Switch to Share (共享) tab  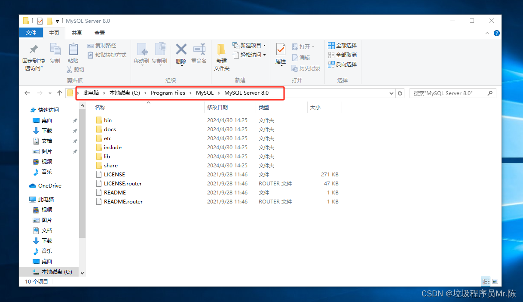click(77, 33)
